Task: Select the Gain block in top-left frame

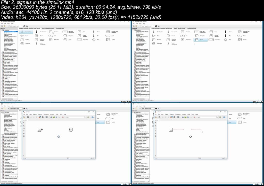Action: click(x=24, y=36)
